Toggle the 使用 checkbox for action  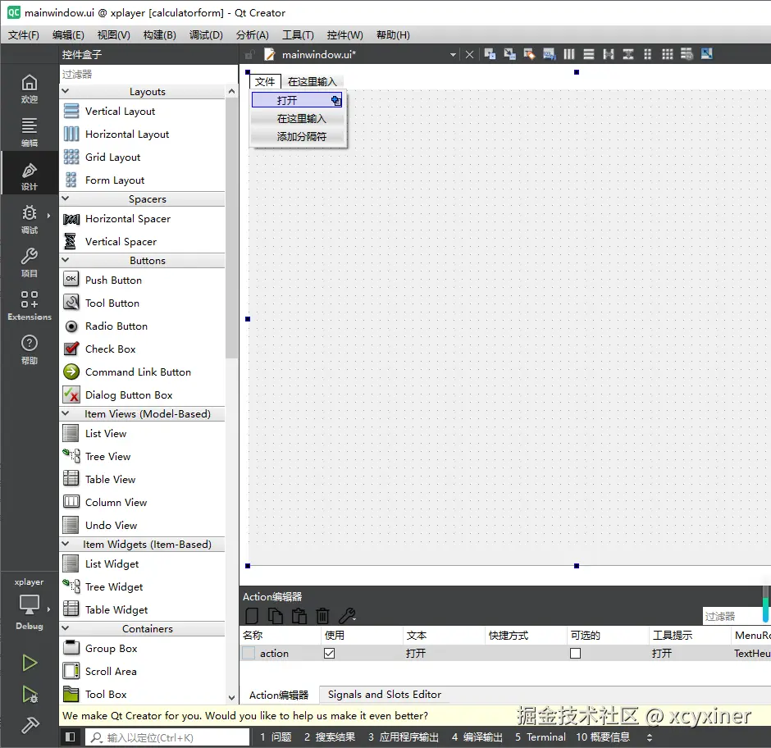coord(330,653)
